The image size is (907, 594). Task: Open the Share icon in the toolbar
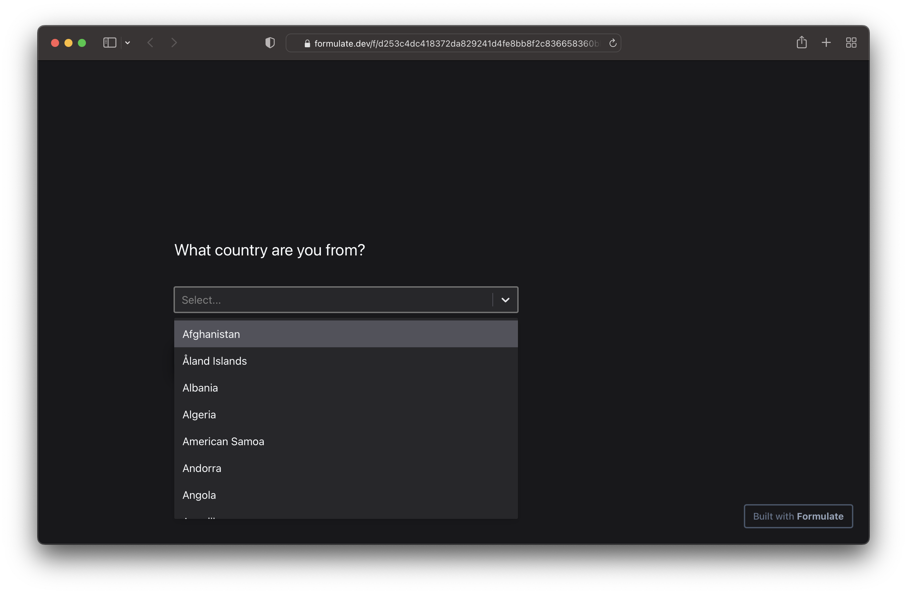802,42
